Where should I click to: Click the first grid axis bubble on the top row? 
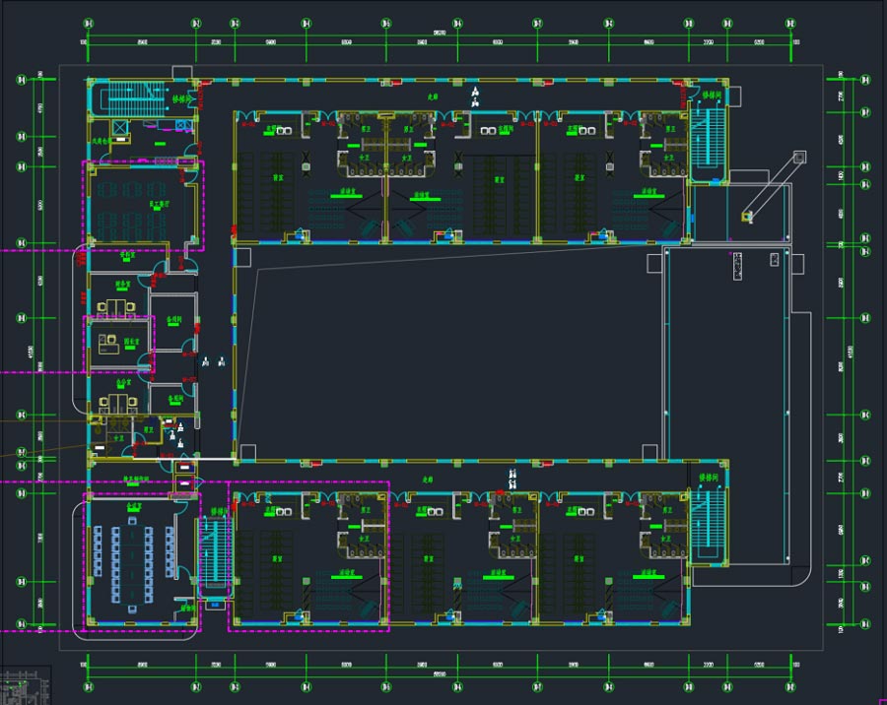click(x=89, y=24)
